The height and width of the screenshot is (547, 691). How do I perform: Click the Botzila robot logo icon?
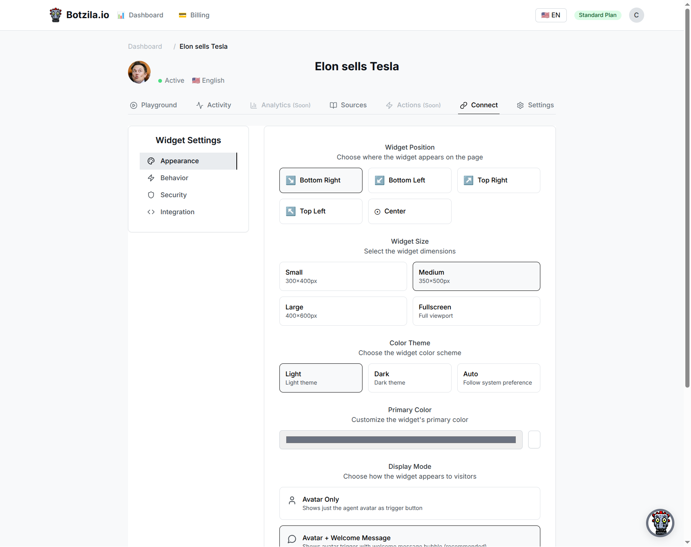(56, 15)
